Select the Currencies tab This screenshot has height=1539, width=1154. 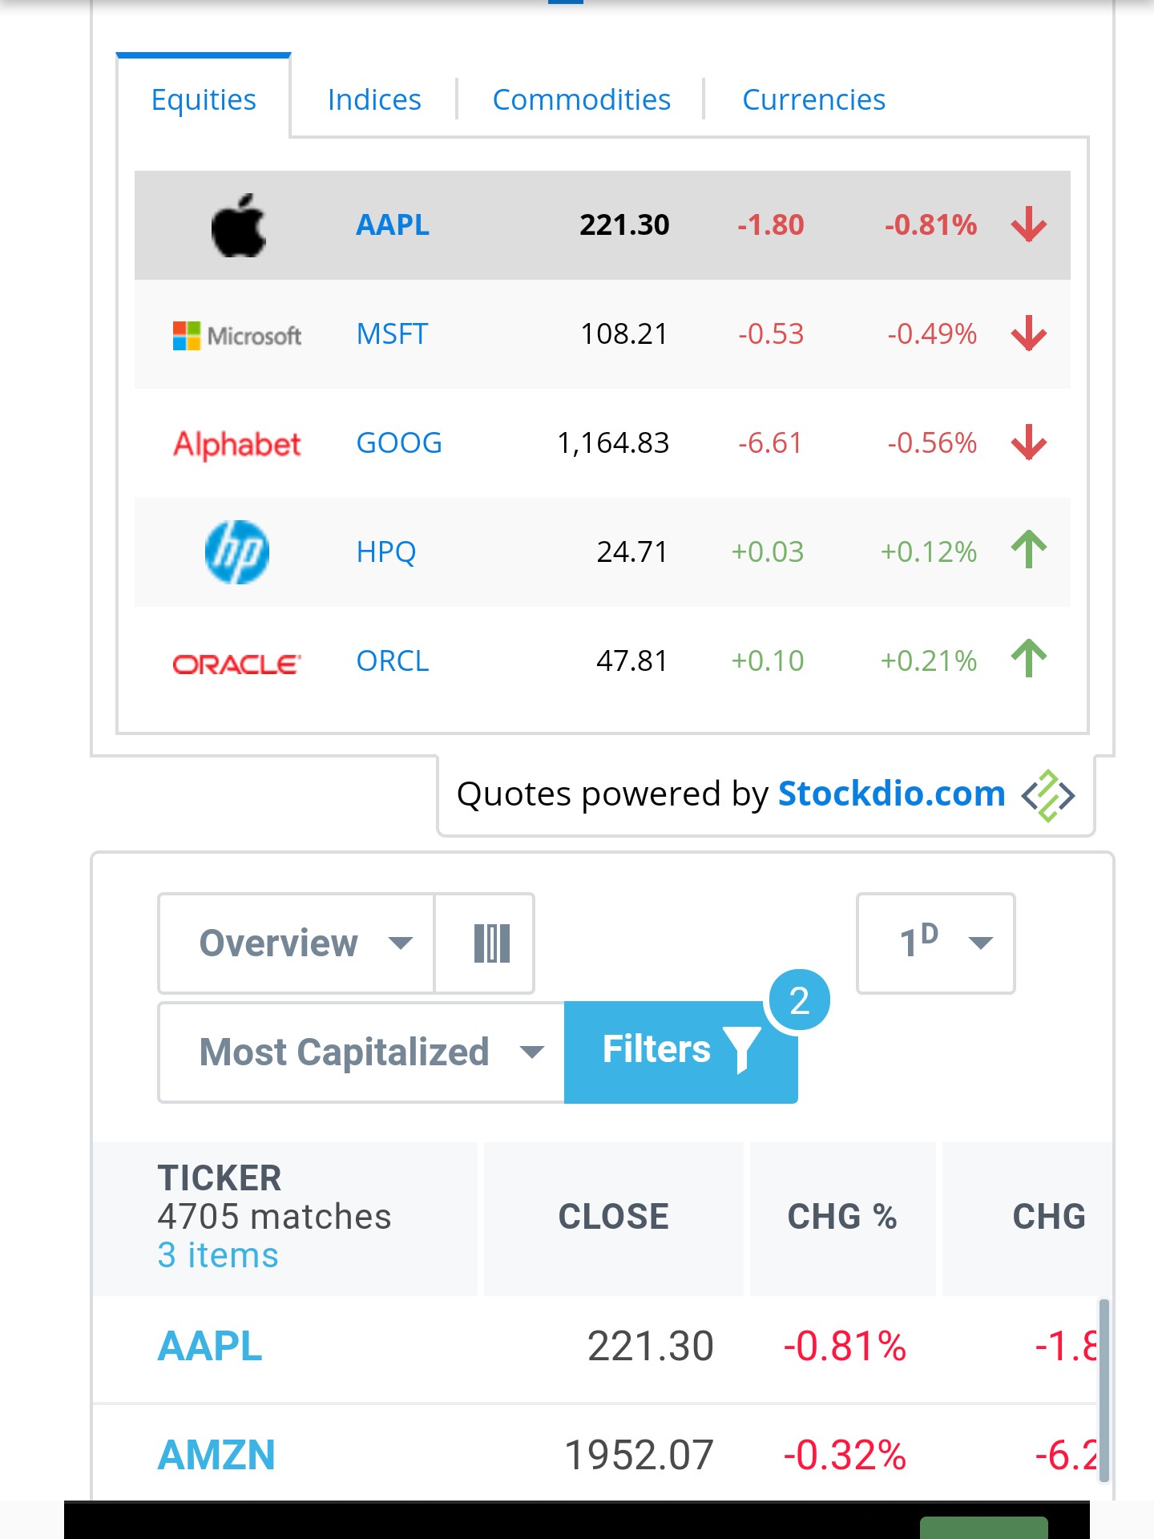coord(813,100)
